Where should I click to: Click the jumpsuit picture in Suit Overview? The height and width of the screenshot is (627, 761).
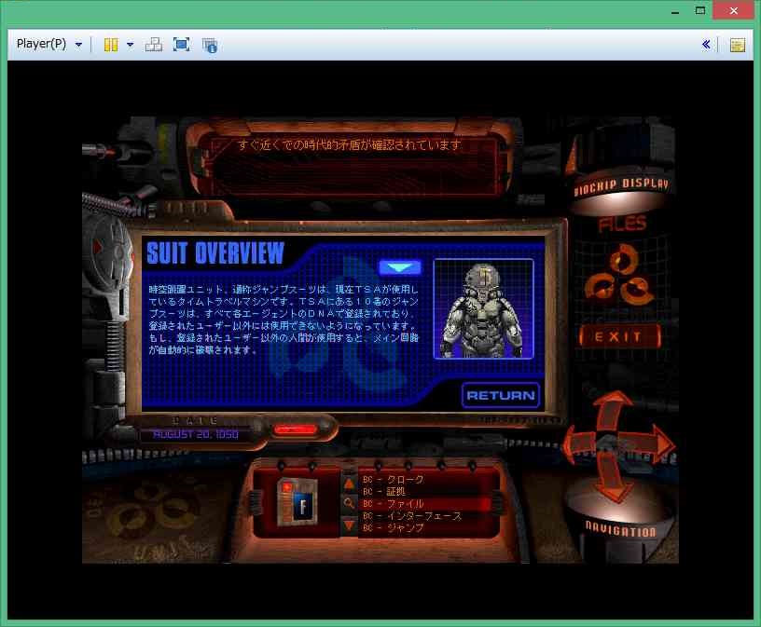[483, 309]
